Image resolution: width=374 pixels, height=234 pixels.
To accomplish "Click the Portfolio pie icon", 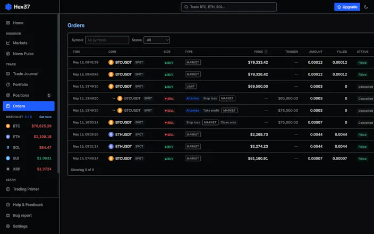I will [8, 85].
